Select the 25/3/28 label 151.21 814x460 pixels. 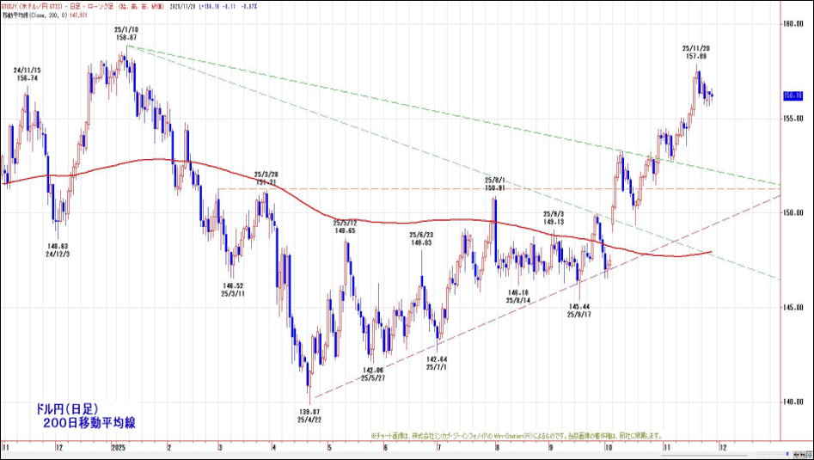pos(266,178)
